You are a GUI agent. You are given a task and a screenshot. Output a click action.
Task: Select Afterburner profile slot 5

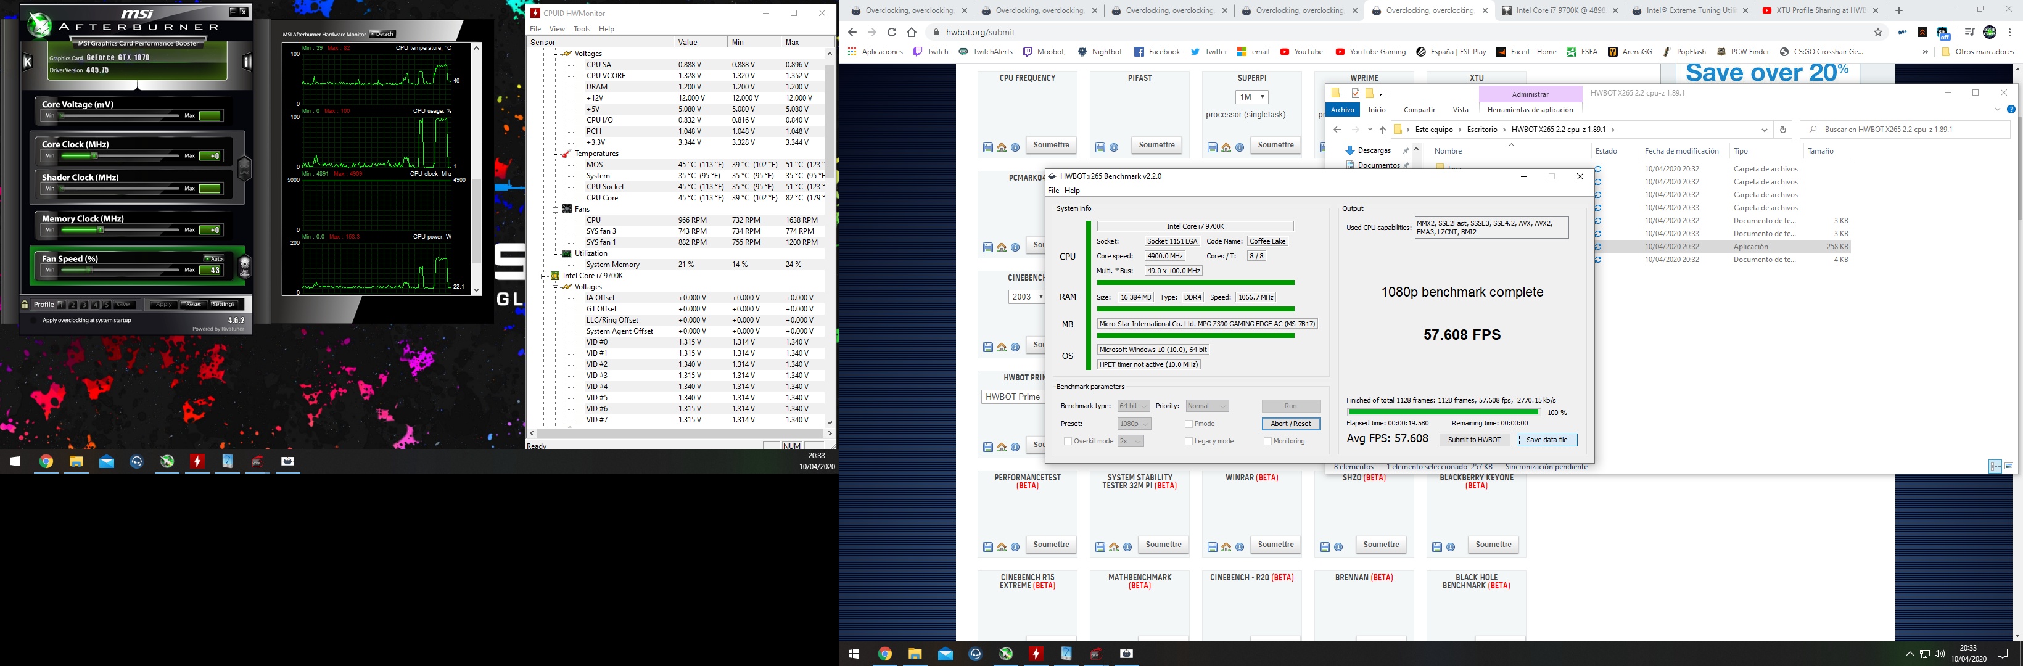[107, 305]
